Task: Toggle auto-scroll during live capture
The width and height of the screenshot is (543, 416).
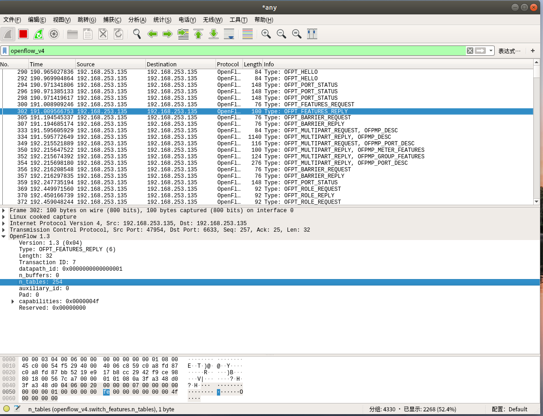Action: click(229, 34)
